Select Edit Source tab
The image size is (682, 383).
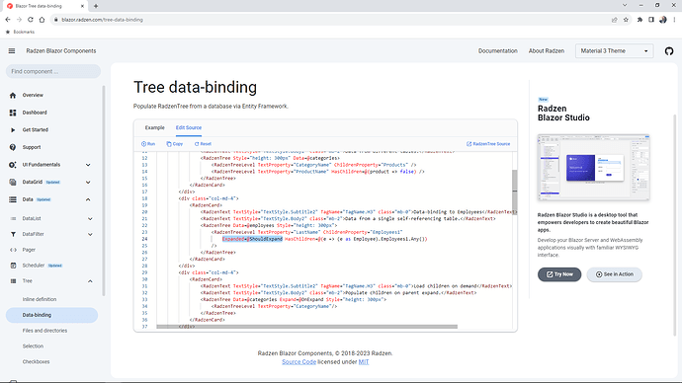pyautogui.click(x=189, y=127)
